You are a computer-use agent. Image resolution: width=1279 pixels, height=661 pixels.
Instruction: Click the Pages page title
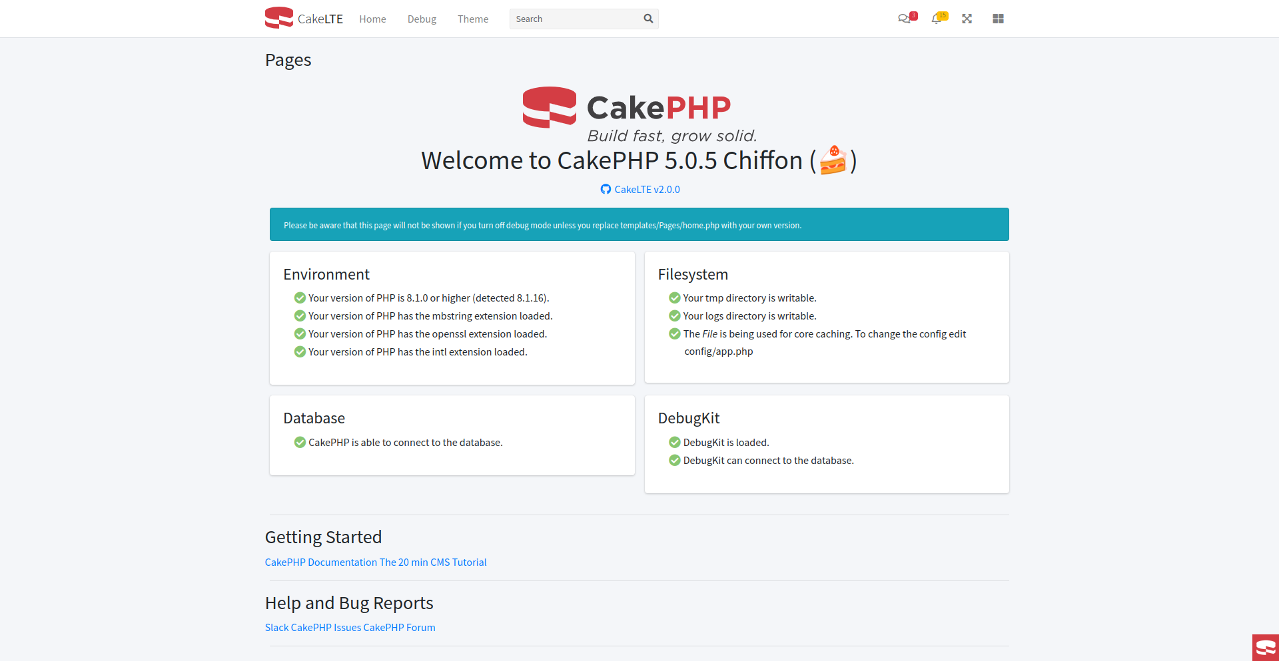pos(288,60)
